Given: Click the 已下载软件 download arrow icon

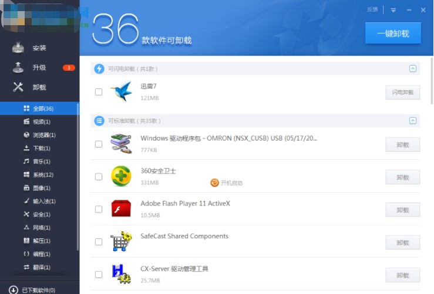Looking at the screenshot, I should [14, 290].
